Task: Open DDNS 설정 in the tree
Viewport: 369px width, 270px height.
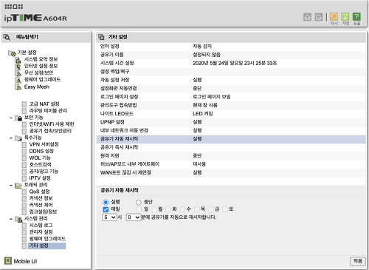Action: coord(41,152)
